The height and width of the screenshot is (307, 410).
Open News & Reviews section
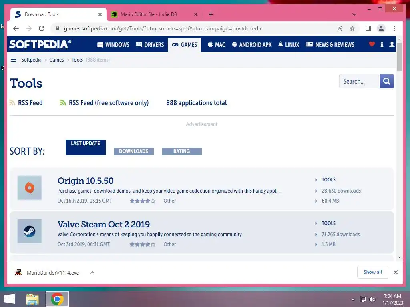click(330, 45)
